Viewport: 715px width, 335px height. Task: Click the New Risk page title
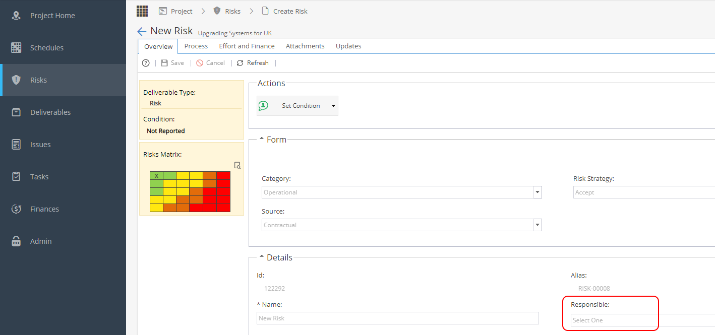point(171,31)
